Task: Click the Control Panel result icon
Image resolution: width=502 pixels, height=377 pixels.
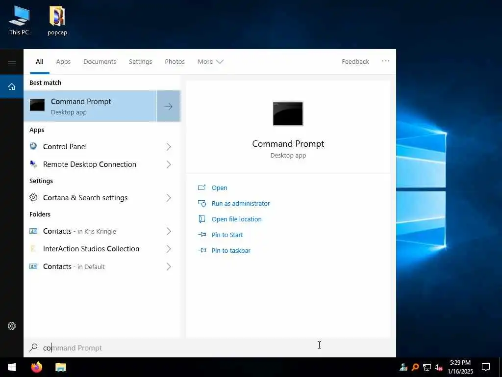Action: pos(33,146)
